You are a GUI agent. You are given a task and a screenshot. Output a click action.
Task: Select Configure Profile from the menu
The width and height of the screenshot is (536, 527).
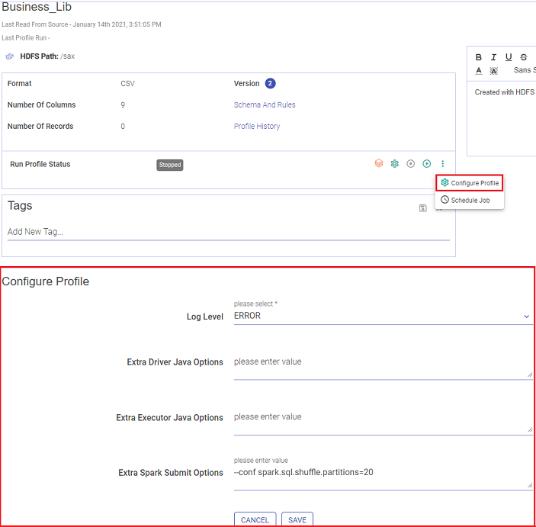[470, 183]
